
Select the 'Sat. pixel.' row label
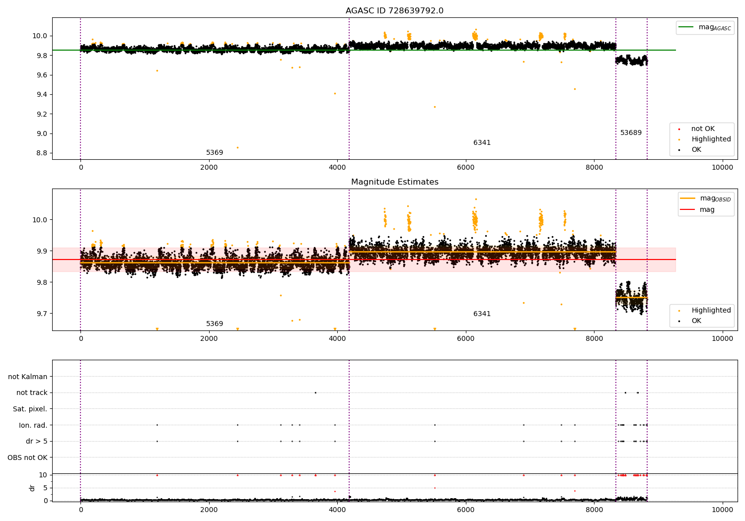coord(30,409)
